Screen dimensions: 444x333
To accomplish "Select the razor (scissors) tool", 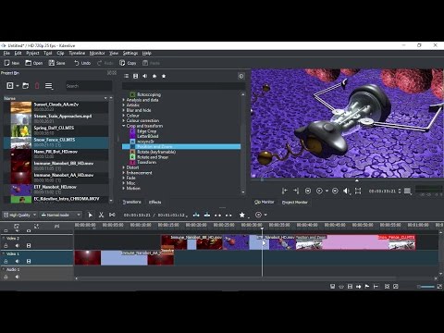I will 101,215.
